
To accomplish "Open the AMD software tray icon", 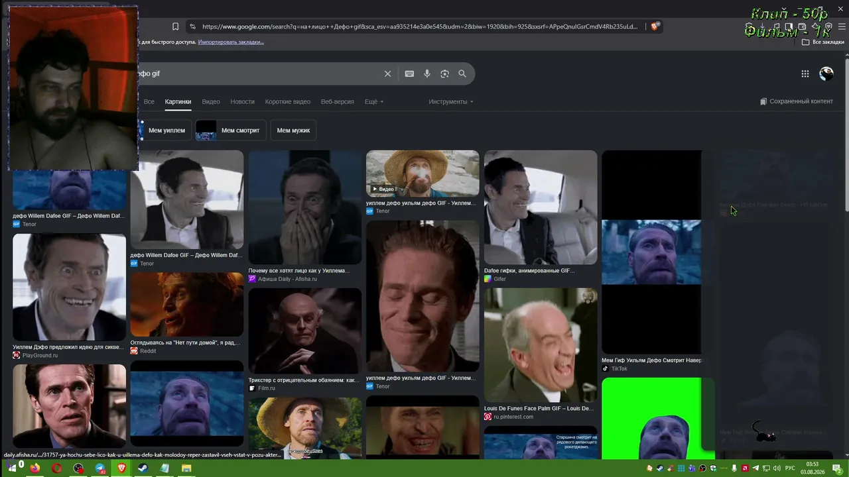I will 744,468.
